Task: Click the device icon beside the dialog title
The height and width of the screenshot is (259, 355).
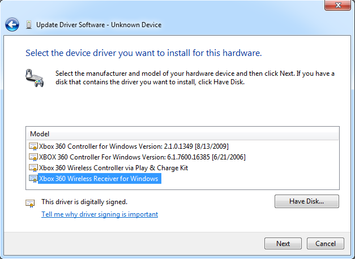Action: pyautogui.click(x=29, y=25)
